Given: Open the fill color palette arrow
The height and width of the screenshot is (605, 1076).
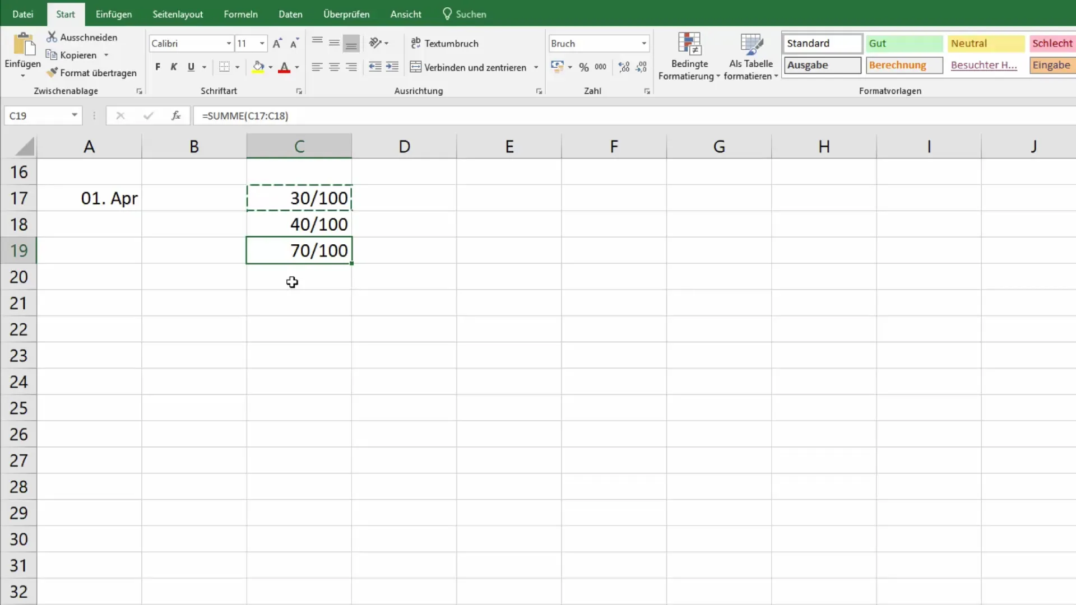Looking at the screenshot, I should 270,67.
